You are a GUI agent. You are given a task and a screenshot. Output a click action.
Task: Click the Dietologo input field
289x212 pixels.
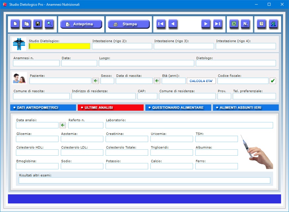coord(236,63)
